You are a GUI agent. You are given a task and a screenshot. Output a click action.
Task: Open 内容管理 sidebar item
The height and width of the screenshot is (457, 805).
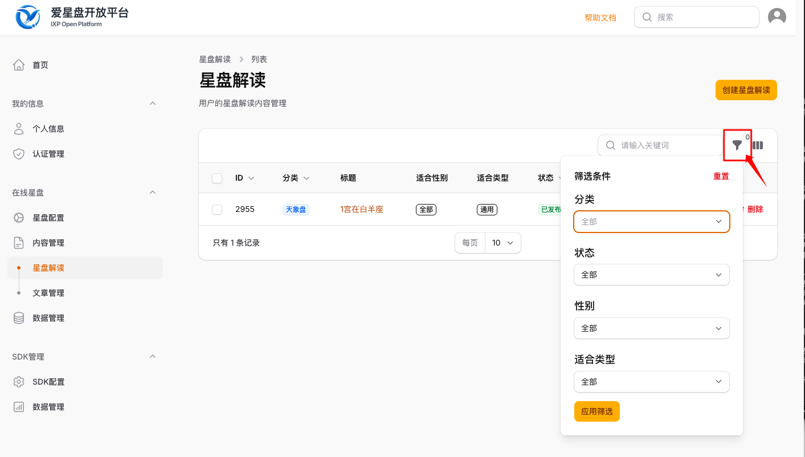point(48,243)
